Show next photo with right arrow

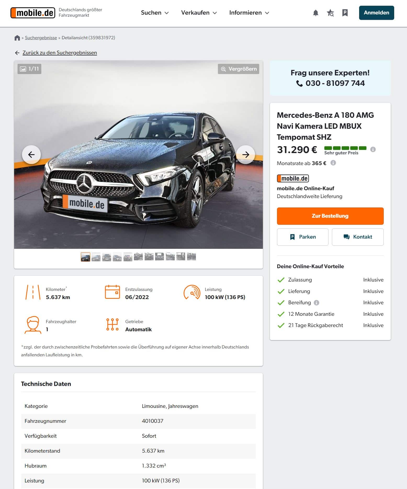click(x=245, y=155)
